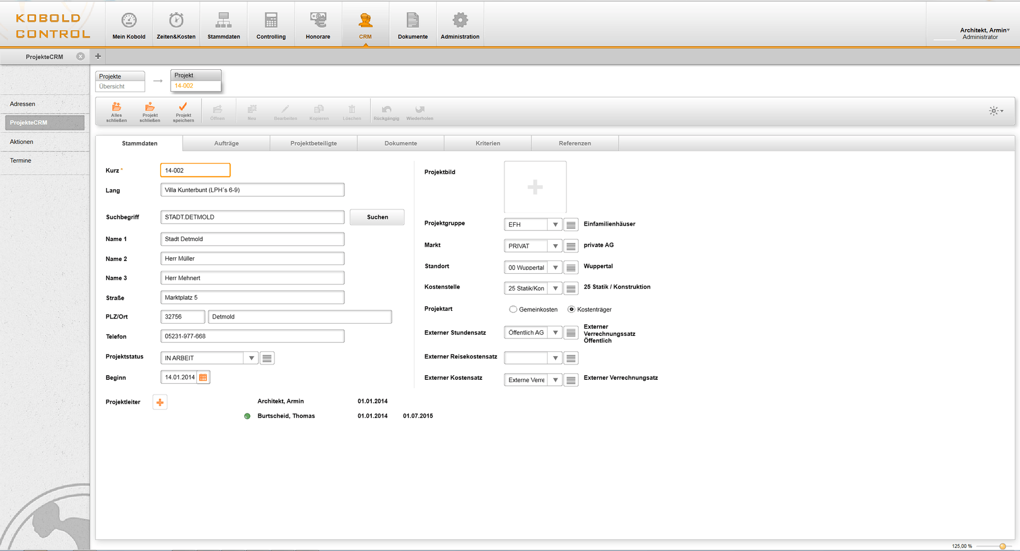This screenshot has width=1020, height=551.
Task: Click the Projektbild placeholder thumbnail
Action: [535, 187]
